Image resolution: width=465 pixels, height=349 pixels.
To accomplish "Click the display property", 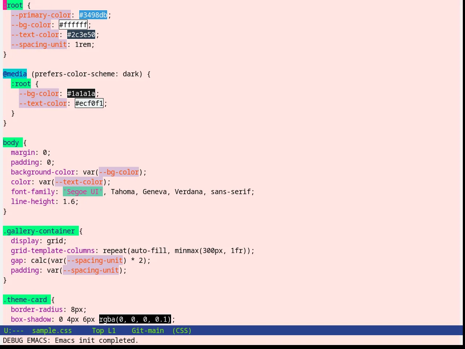I will coord(25,241).
